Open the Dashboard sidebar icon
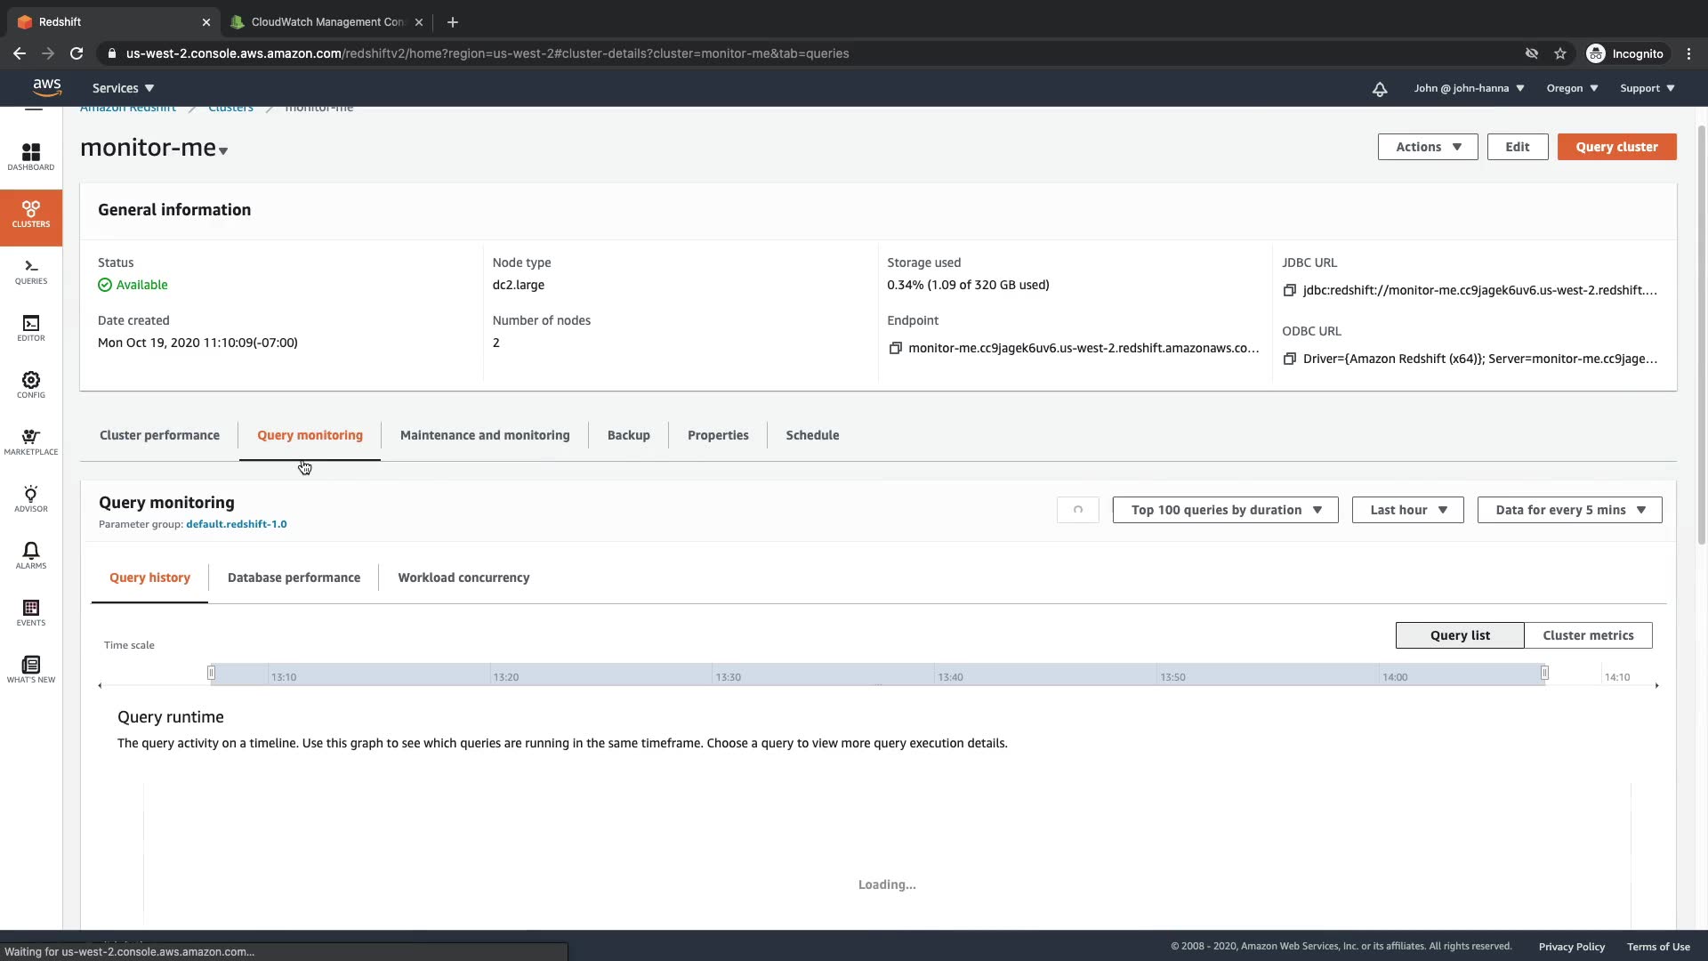Screen dimensions: 1708x961 [x=31, y=157]
